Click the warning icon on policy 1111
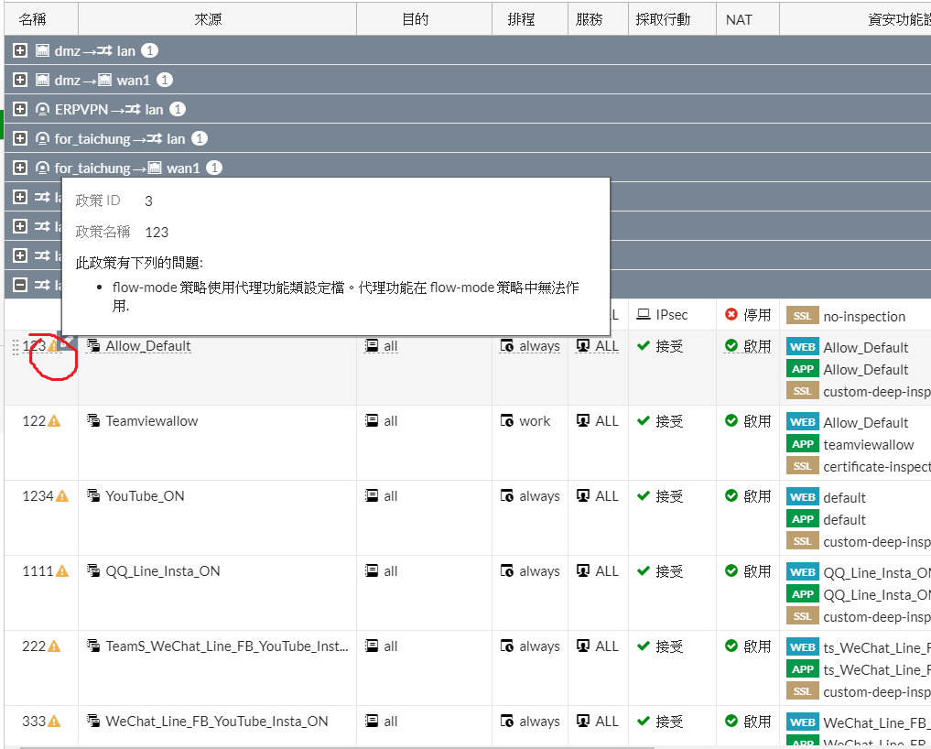 pyautogui.click(x=62, y=571)
